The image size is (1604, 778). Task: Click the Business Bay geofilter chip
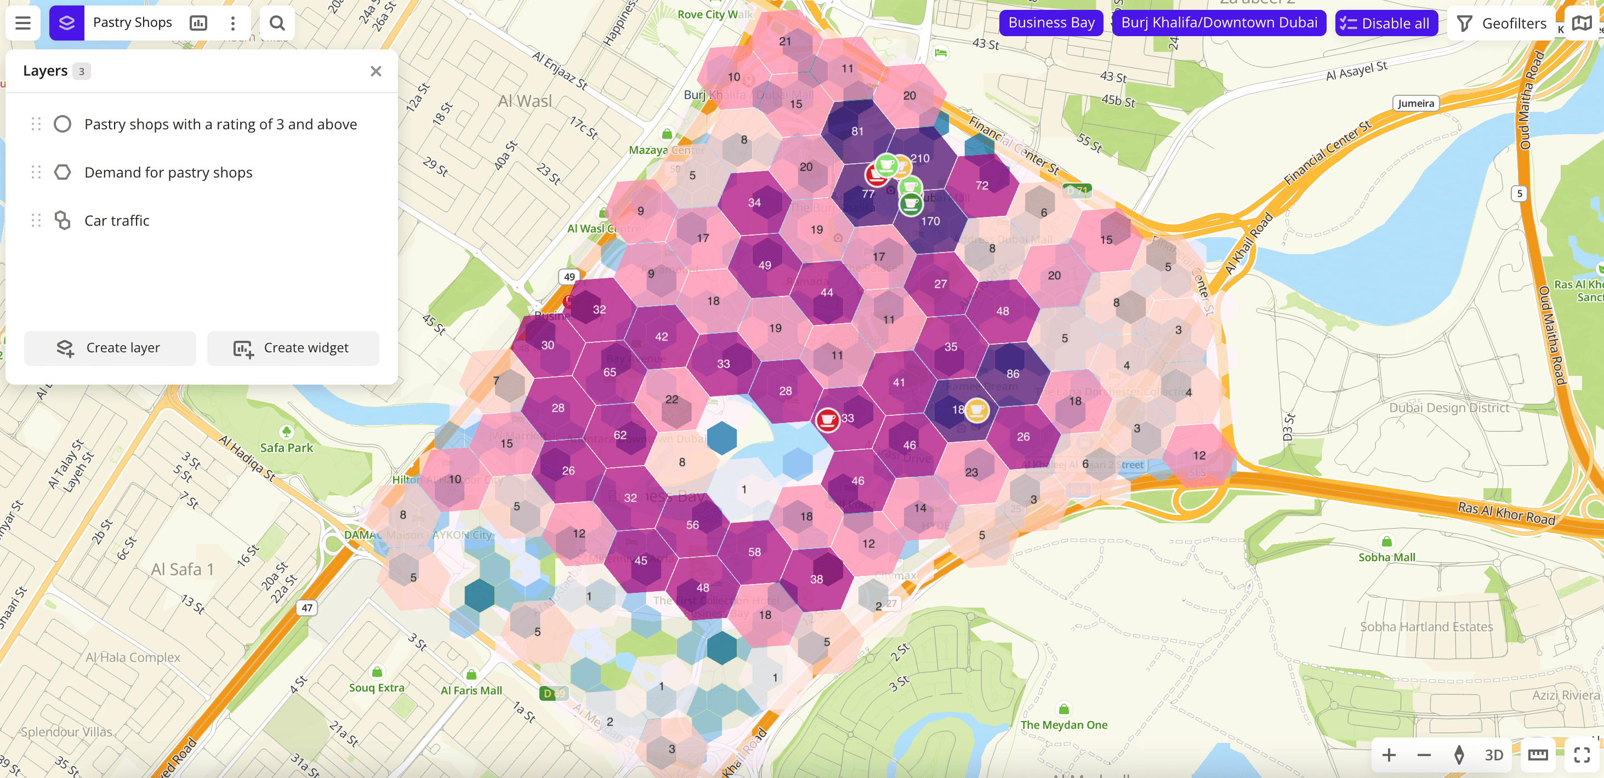(1051, 23)
